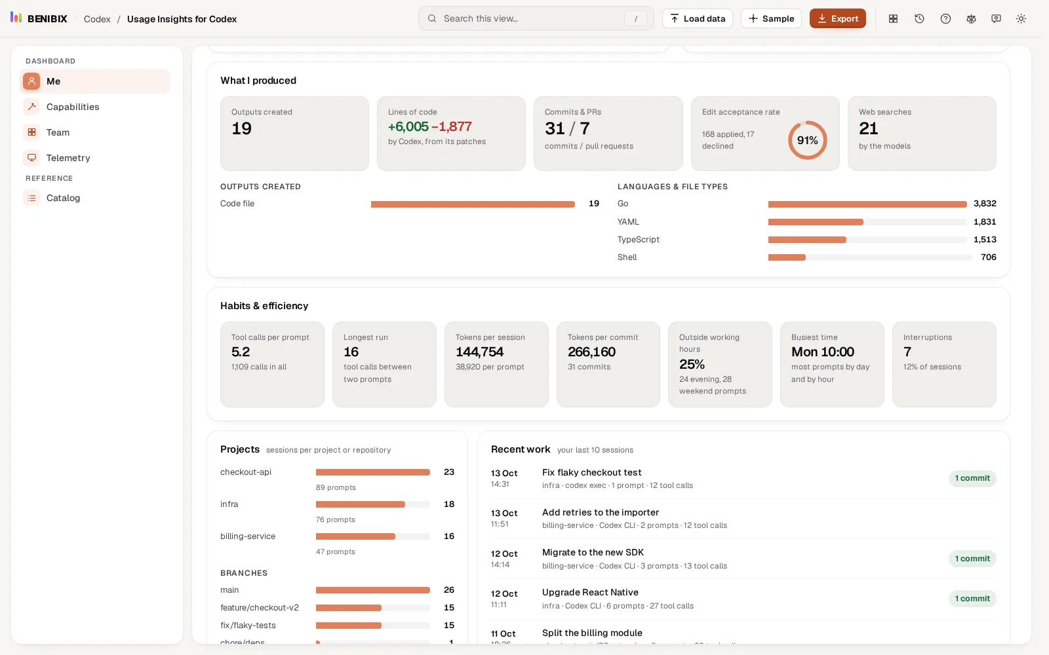Image resolution: width=1049 pixels, height=655 pixels.
Task: Click the 91% edit acceptance ring
Action: click(807, 140)
